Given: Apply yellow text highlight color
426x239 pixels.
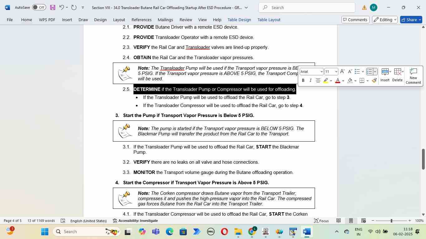Looking at the screenshot, I should tap(326, 81).
